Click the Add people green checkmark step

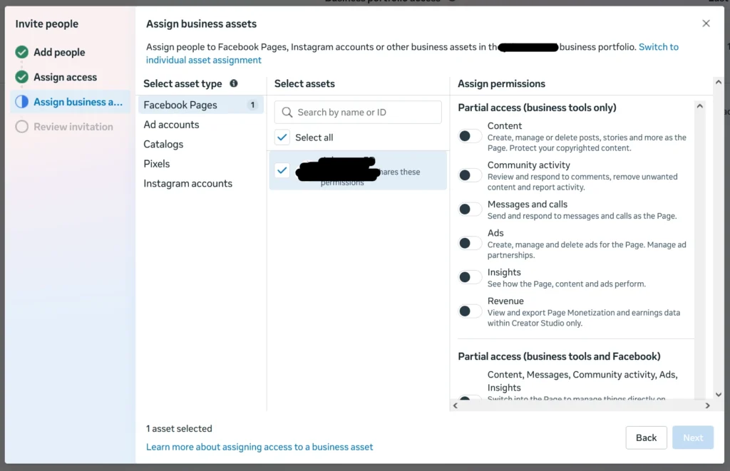coord(22,52)
